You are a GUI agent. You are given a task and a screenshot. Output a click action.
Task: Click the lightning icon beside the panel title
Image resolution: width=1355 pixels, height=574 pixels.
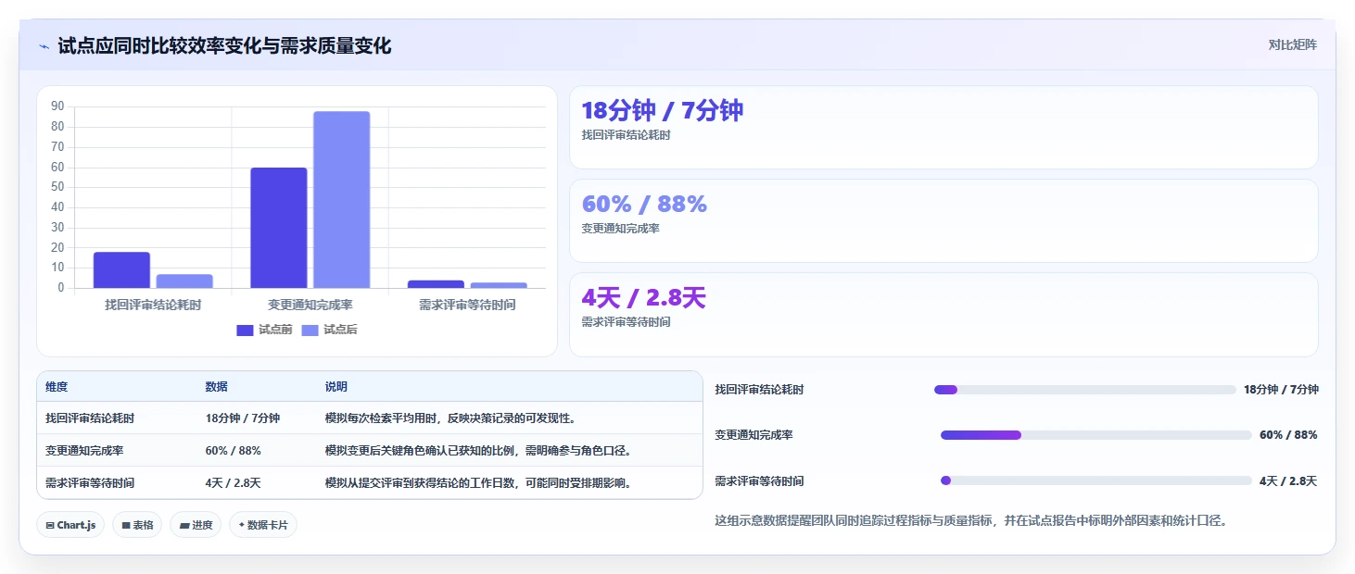[44, 45]
